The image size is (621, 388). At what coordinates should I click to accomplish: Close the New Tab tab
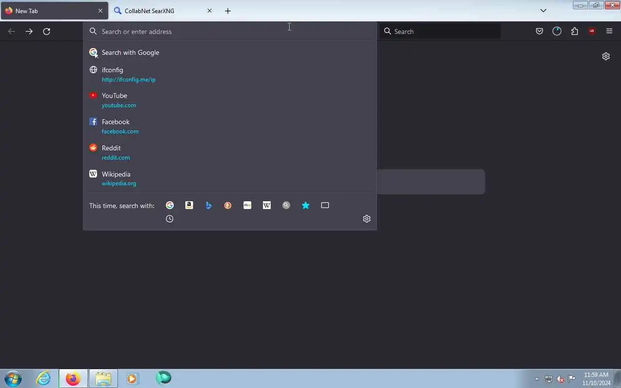tap(100, 11)
